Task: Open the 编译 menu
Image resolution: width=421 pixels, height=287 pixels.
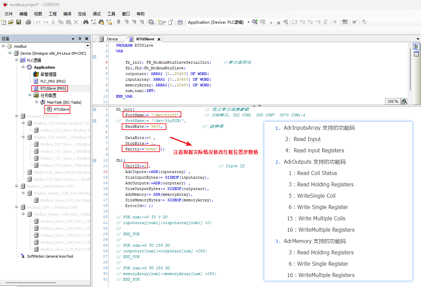Action: pos(67,14)
